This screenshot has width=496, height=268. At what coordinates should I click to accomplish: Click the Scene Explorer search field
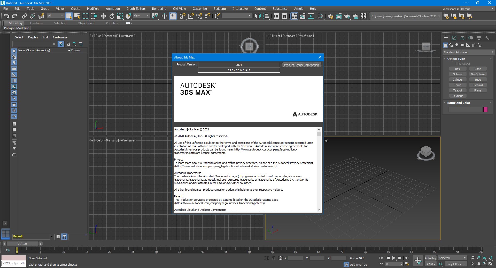32,44
